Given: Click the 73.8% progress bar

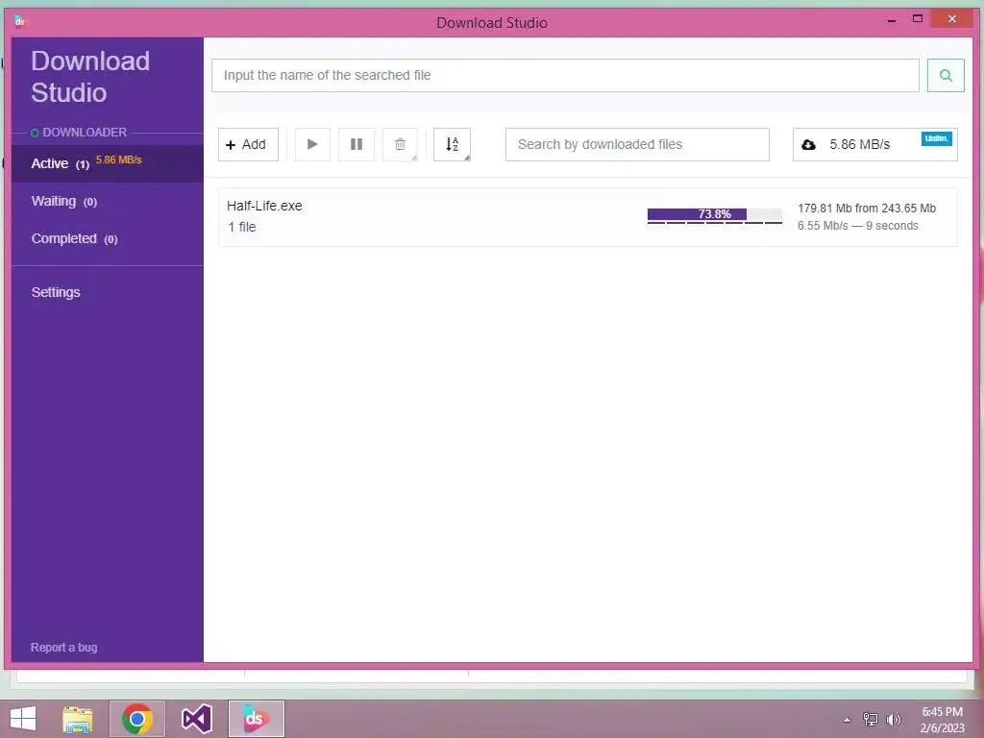Looking at the screenshot, I should click(x=714, y=215).
